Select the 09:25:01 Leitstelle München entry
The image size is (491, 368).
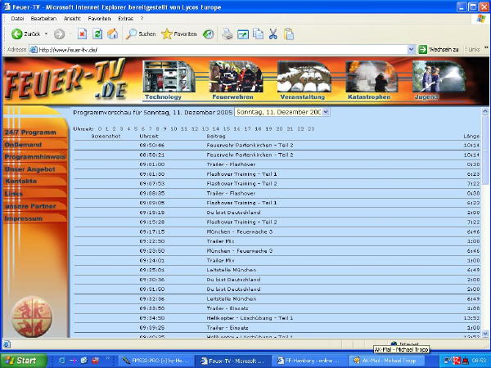click(x=277, y=270)
